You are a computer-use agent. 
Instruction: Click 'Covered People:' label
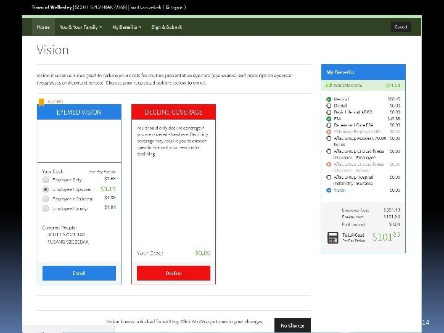click(x=60, y=228)
